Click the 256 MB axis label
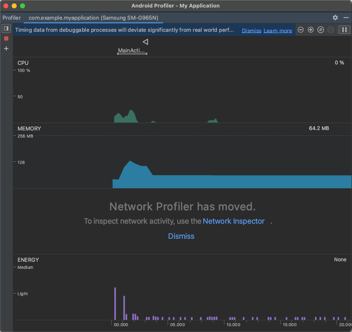352x332 pixels. pos(25,136)
